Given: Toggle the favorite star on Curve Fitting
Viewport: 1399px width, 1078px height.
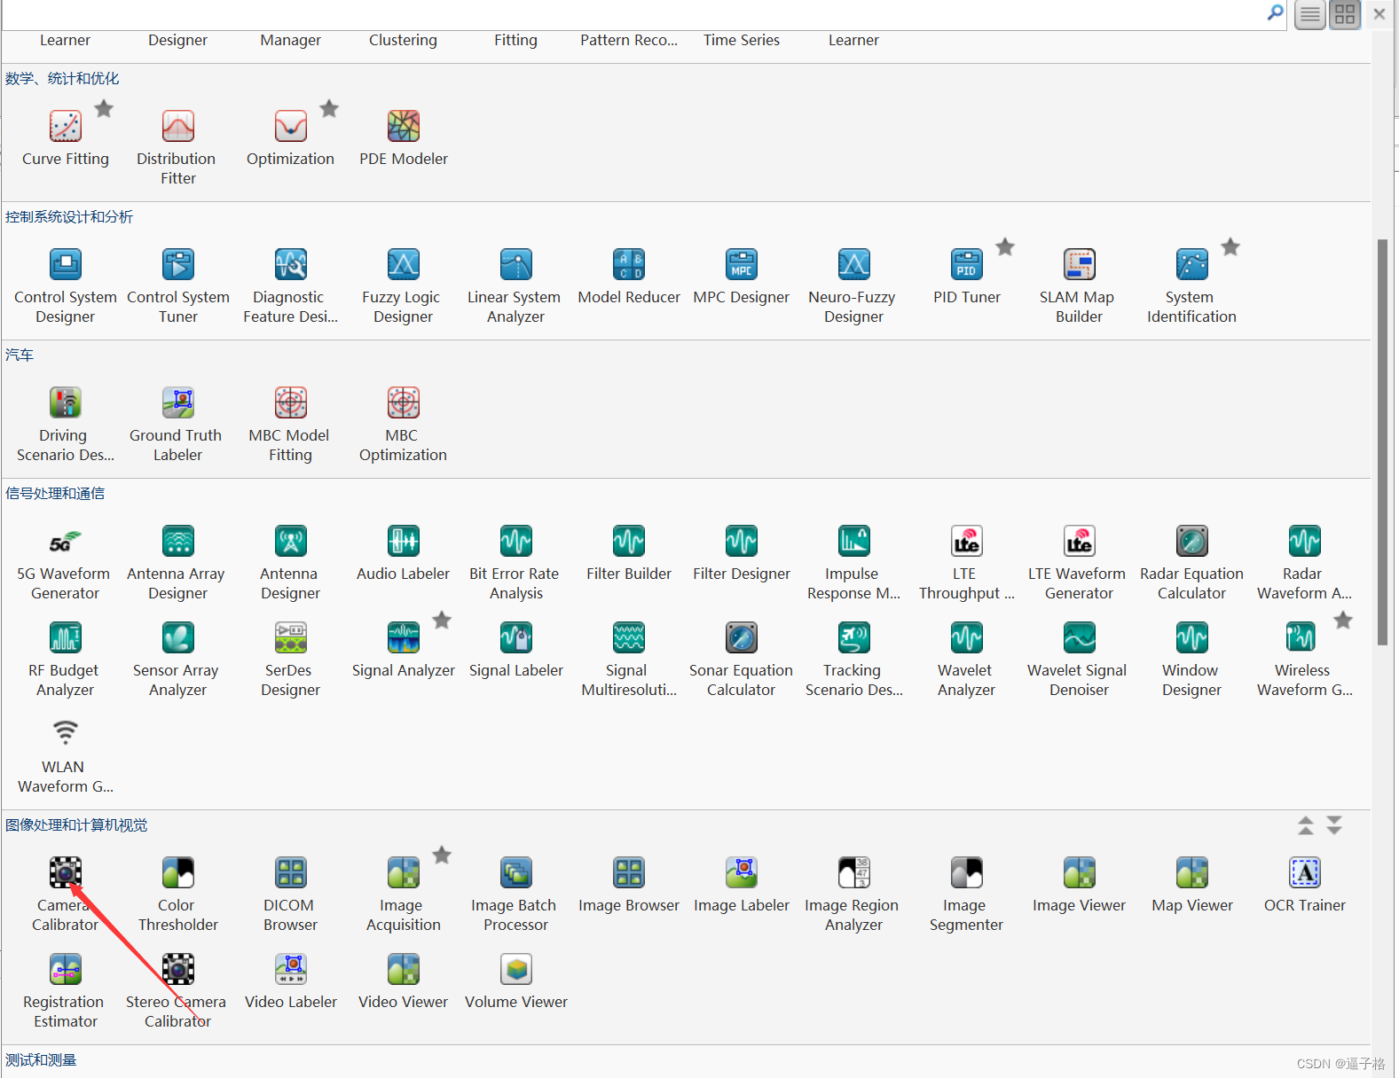Looking at the screenshot, I should pos(104,109).
